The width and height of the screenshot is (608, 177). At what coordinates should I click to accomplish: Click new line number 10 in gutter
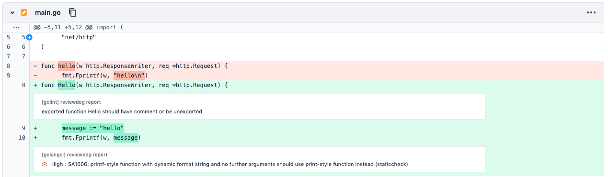tap(23, 138)
